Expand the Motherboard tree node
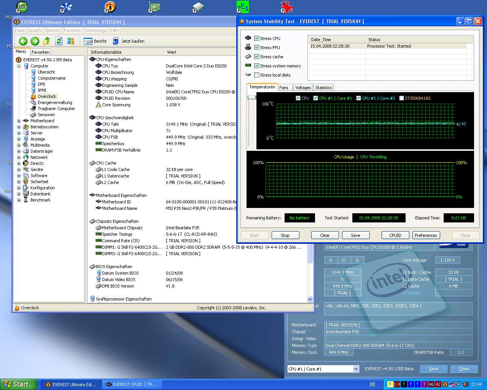Image resolution: width=487 pixels, height=390 pixels. tap(19, 121)
